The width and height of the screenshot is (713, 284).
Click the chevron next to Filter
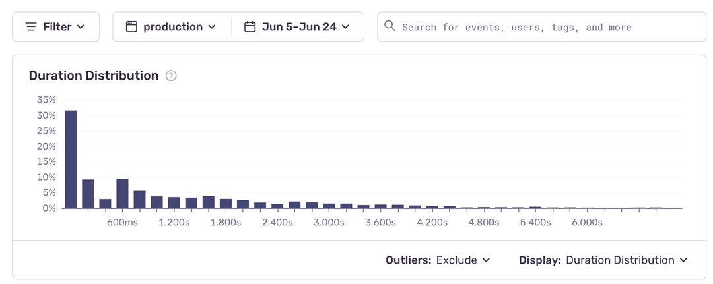(x=81, y=27)
